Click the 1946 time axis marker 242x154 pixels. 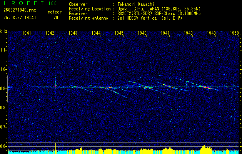click(142, 33)
